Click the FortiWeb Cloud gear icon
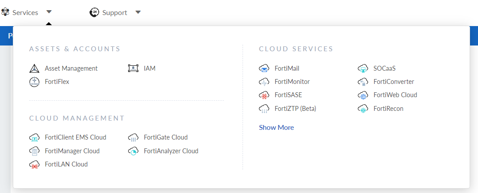Viewport: 478px width, 193px height. [363, 95]
